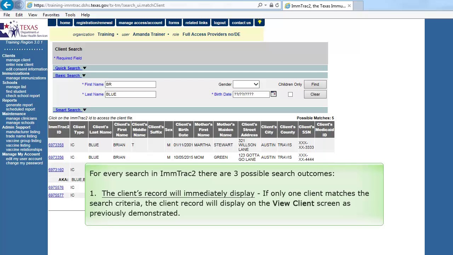Image resolution: width=453 pixels, height=255 pixels.
Task: Open address bar search dropdown arrow
Action: 265,5
